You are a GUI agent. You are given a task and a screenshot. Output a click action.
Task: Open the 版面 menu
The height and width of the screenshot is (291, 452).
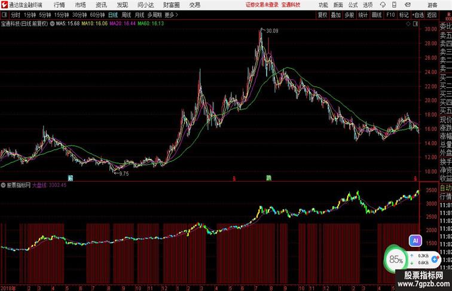click(338, 5)
